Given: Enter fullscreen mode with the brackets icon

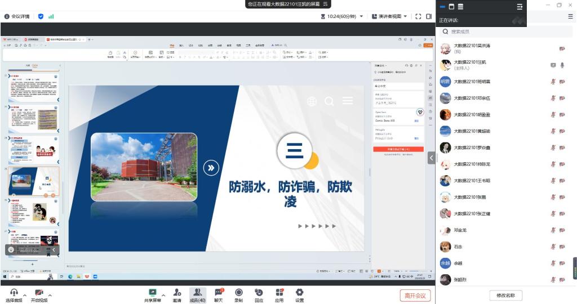Looking at the screenshot, I should 418,16.
